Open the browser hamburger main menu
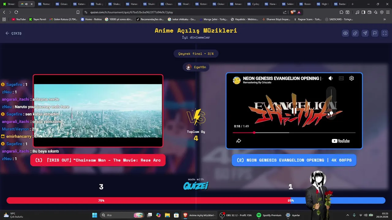 (388, 12)
